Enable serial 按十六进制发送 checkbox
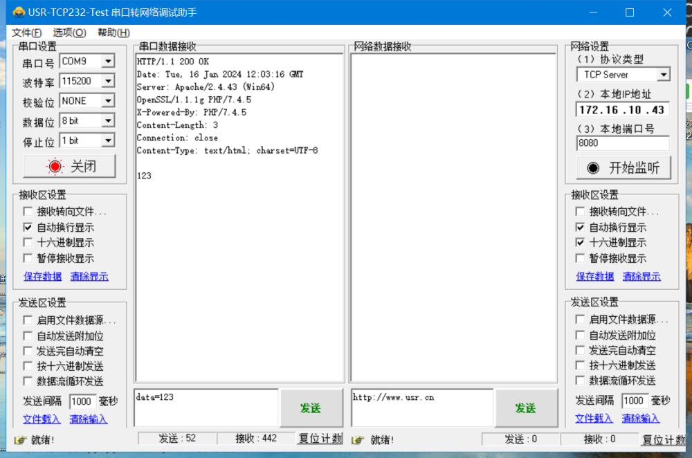The image size is (692, 458). 28,366
